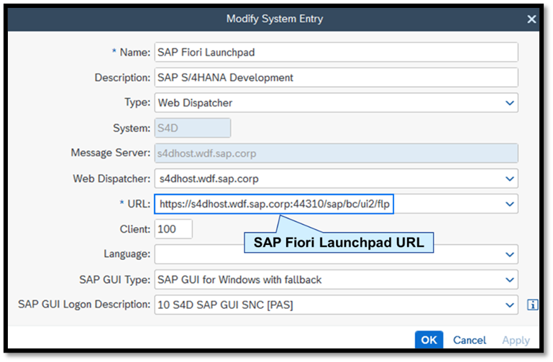
Task: Click the Apply button
Action: coord(516,340)
